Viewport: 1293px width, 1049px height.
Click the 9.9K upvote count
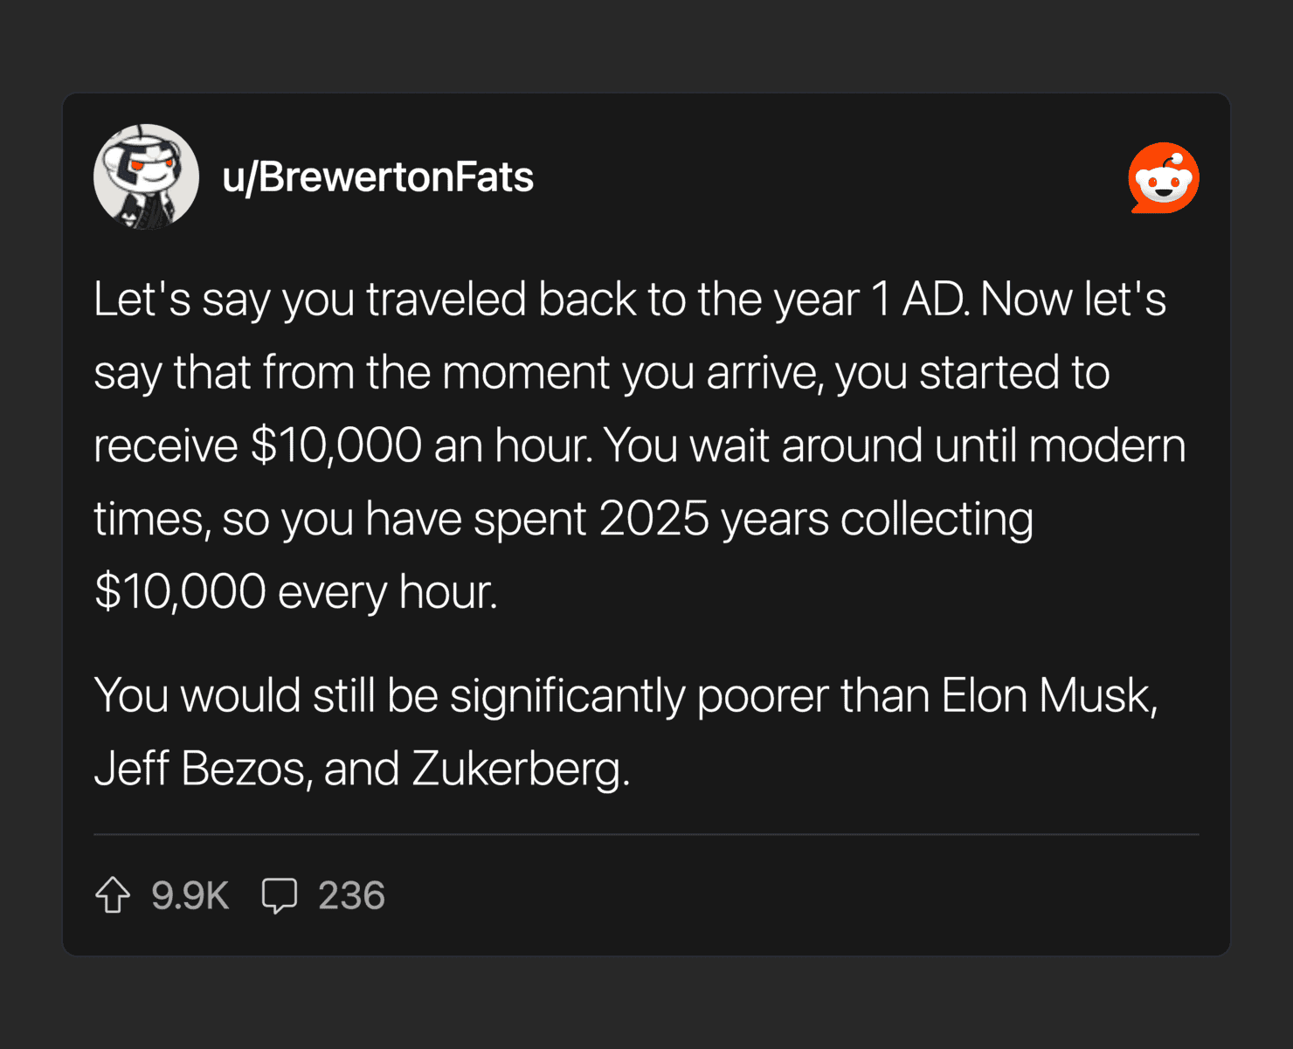[x=190, y=895]
